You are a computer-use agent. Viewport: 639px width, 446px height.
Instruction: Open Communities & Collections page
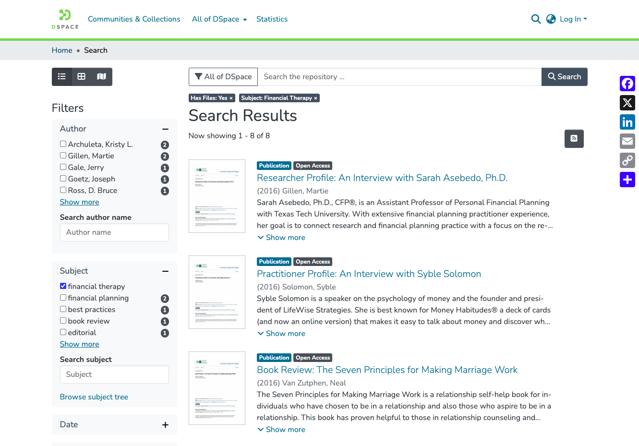click(134, 19)
